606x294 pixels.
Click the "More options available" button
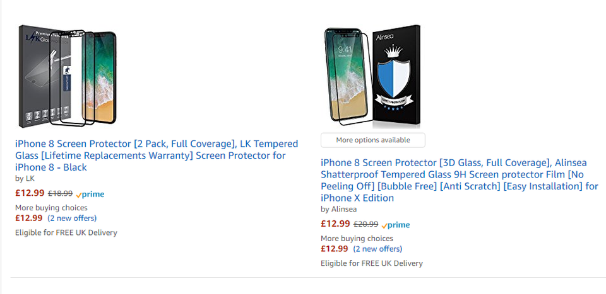coord(372,140)
